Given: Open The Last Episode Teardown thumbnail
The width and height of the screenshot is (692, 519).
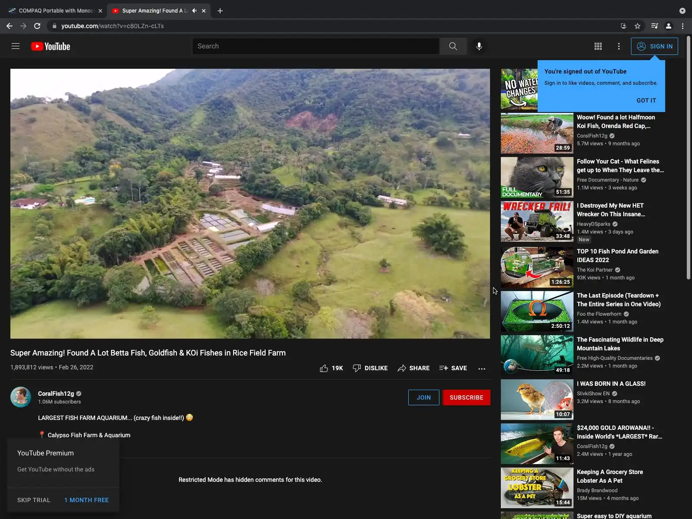Looking at the screenshot, I should pyautogui.click(x=537, y=311).
